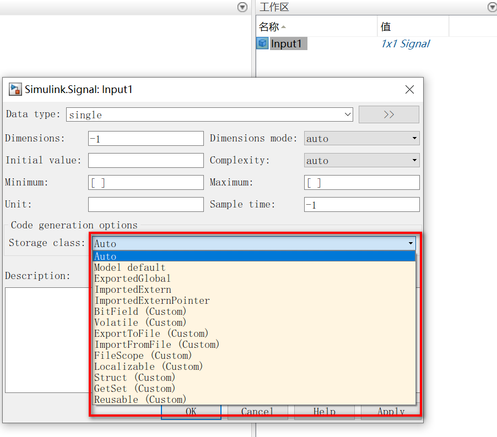Click the Initial value input field
The height and width of the screenshot is (437, 497).
pos(146,160)
